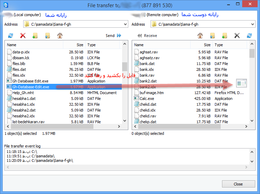Sort remote list by Name column
Screen dimensions: 260x194
coord(162,45)
